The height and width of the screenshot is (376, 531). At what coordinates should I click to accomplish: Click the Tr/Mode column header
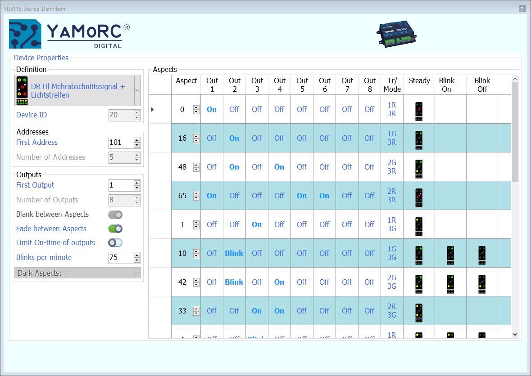coord(392,85)
